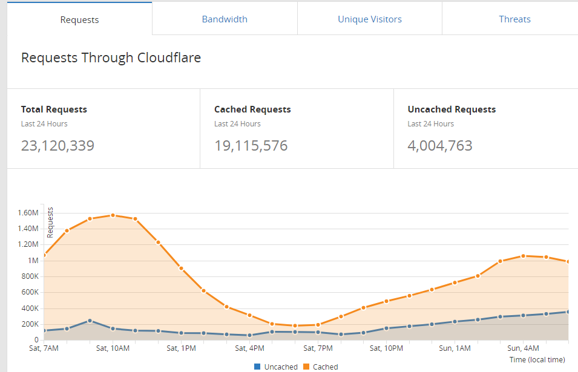Click the blue Uncached legend swatch
This screenshot has height=372, width=578.
click(258, 367)
